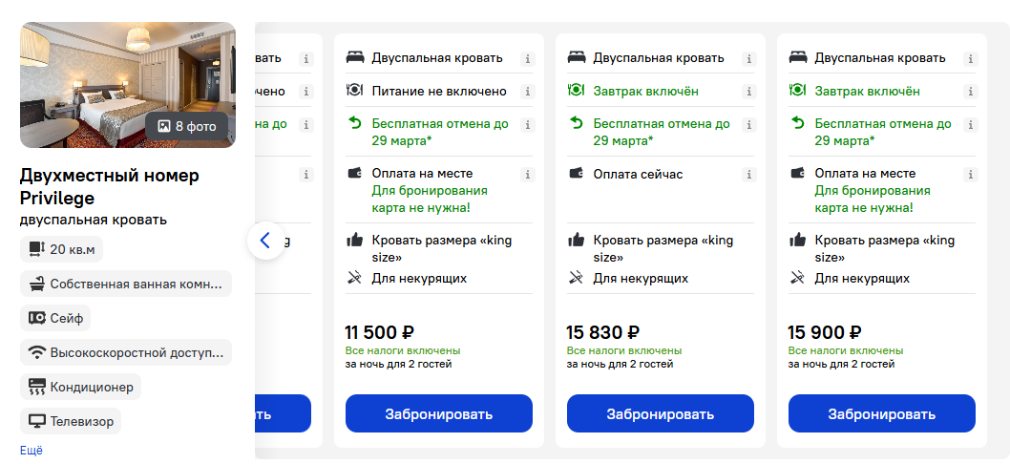Click info icon by free cancellation in 15 830 ₽ offer
Screen dimensions: 1010x464
748,124
